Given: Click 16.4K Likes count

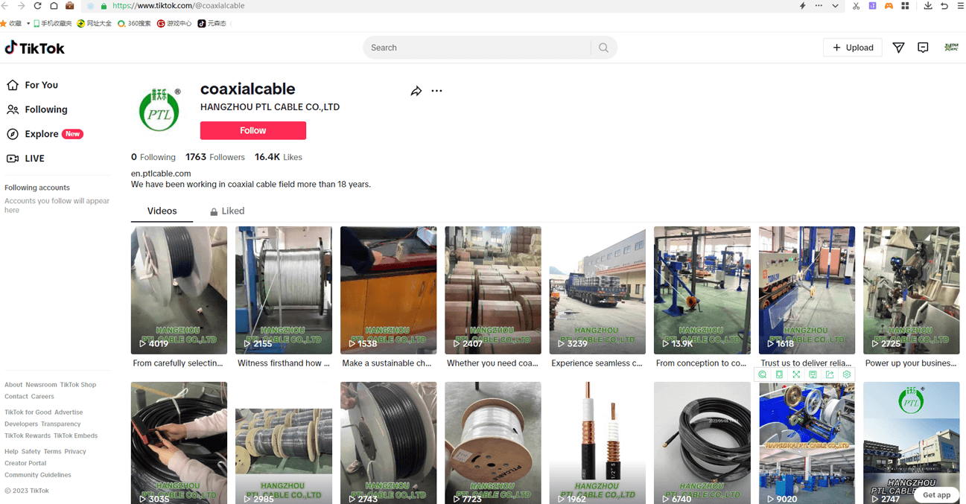Looking at the screenshot, I should (x=279, y=157).
